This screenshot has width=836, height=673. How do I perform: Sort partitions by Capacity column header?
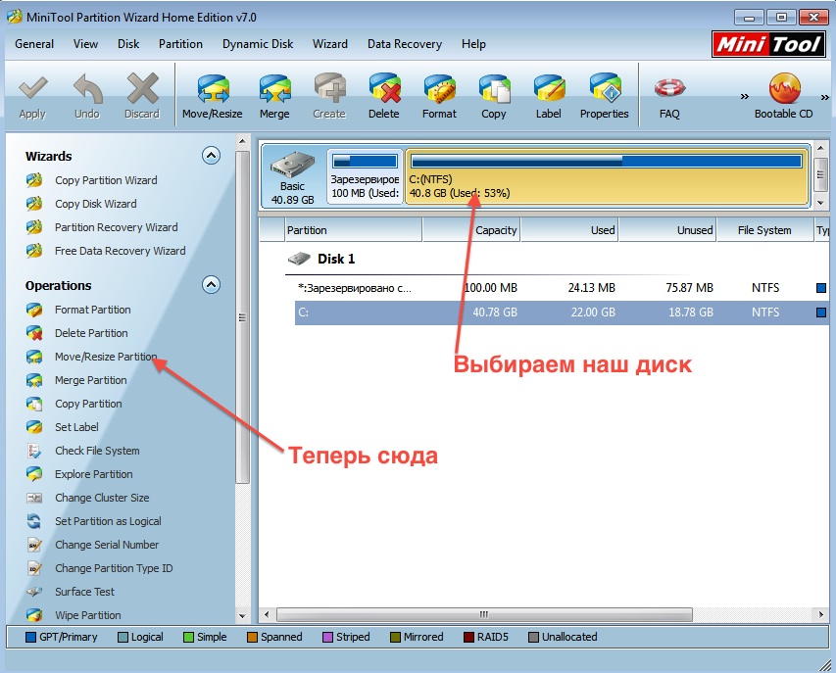point(471,230)
